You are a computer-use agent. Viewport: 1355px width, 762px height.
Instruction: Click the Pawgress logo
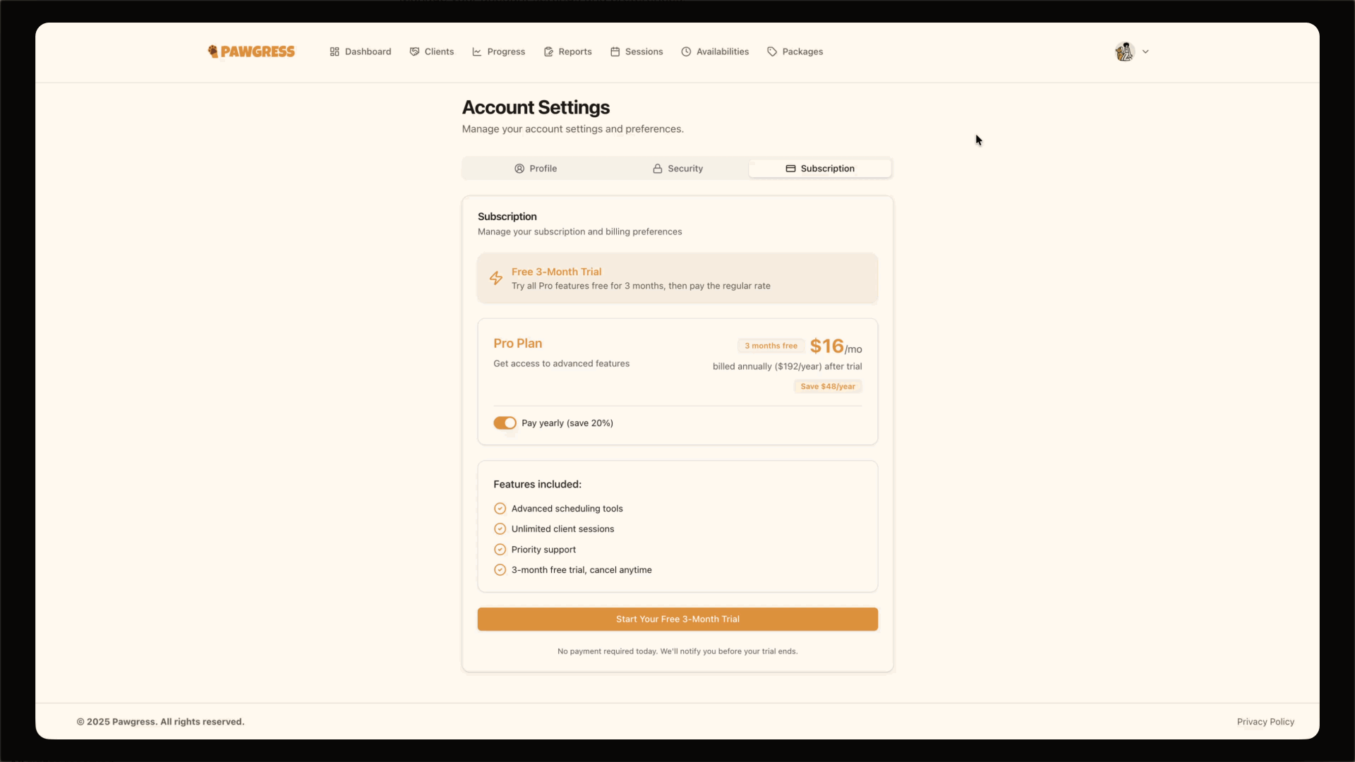[251, 51]
